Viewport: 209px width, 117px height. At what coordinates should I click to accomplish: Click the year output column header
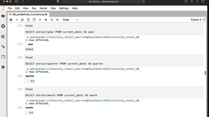pyautogui.click(x=30, y=44)
